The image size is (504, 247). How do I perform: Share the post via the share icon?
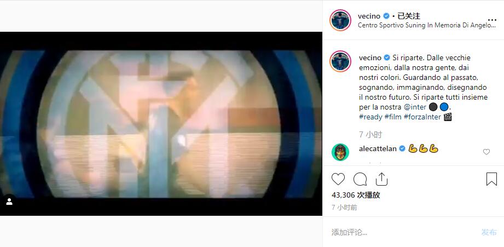pyautogui.click(x=381, y=179)
